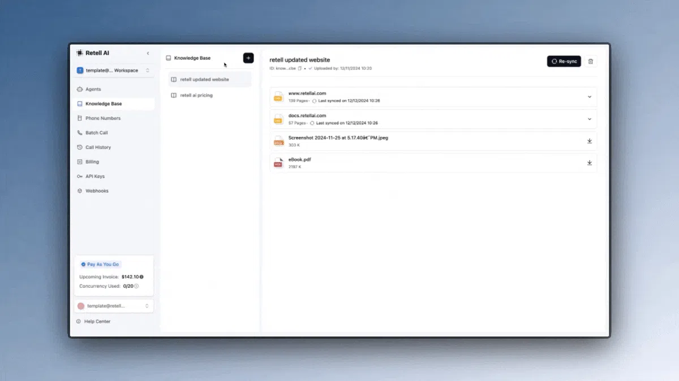Screen dimensions: 679x381
Task: Click the Help Center question icon
Action: click(x=79, y=321)
